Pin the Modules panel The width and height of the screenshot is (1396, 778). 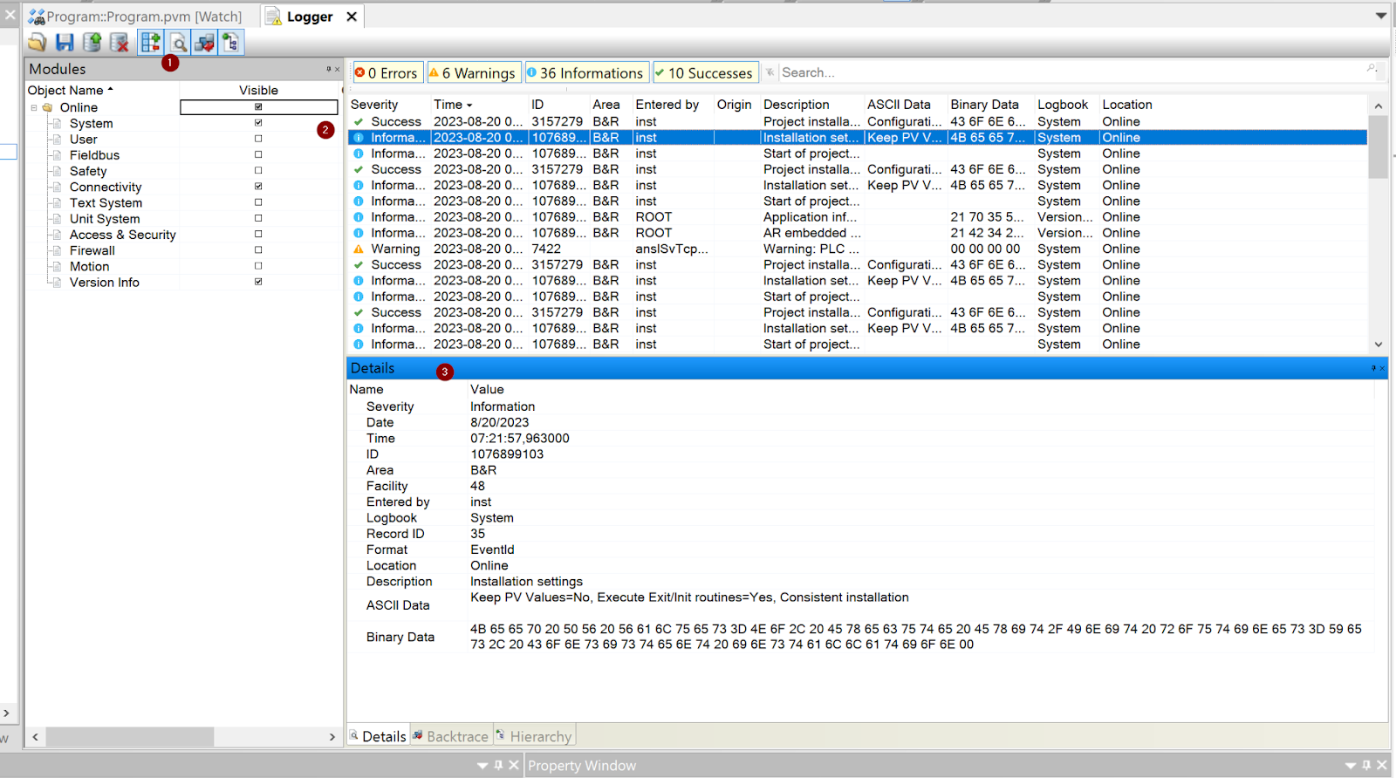[329, 69]
